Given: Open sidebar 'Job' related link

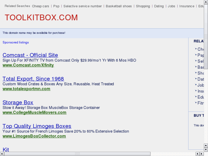Looking at the screenshot, I should pos(201,85).
